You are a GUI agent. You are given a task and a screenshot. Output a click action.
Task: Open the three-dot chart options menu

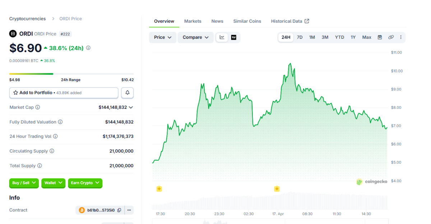point(400,37)
